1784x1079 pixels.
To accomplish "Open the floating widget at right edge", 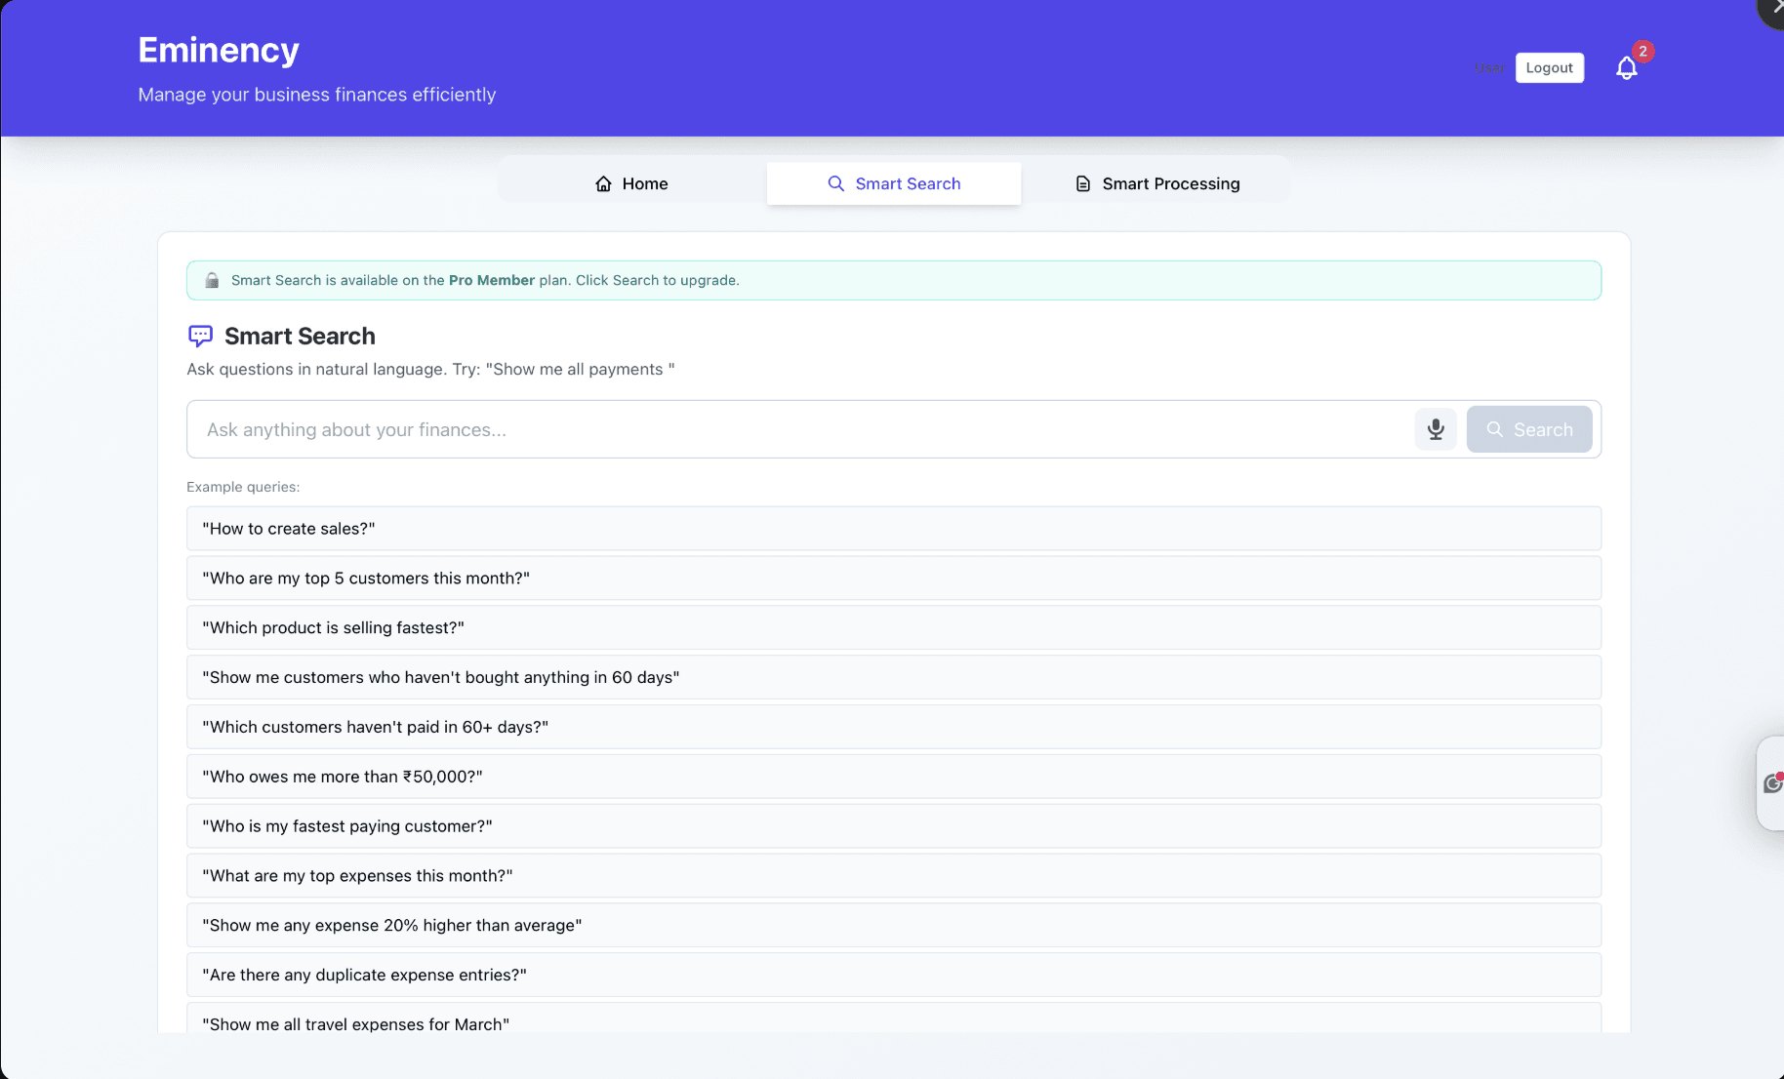I will click(1771, 783).
